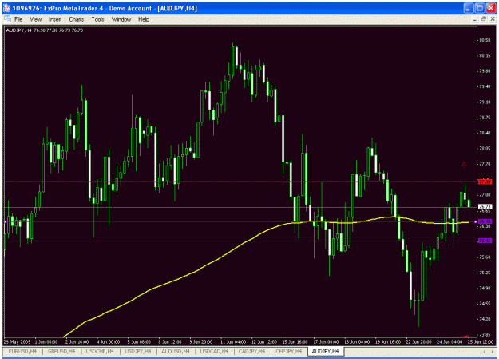Click the right tab-scroll arrow
The height and width of the screenshot is (359, 499).
pos(493,352)
